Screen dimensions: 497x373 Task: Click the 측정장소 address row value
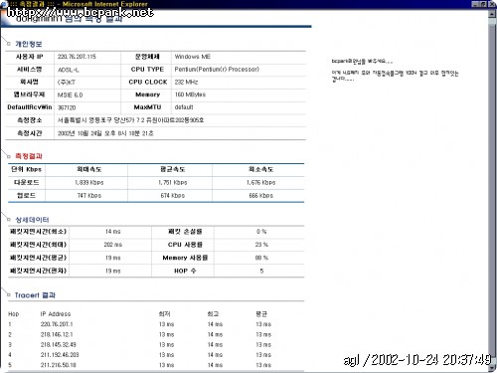(130, 120)
